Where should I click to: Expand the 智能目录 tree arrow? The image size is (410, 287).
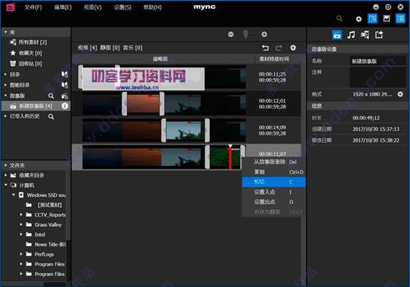pos(5,85)
